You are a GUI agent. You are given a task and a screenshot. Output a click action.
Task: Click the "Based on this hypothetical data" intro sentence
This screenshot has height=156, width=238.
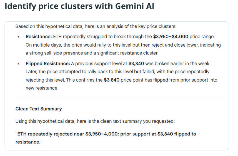[x=96, y=26]
